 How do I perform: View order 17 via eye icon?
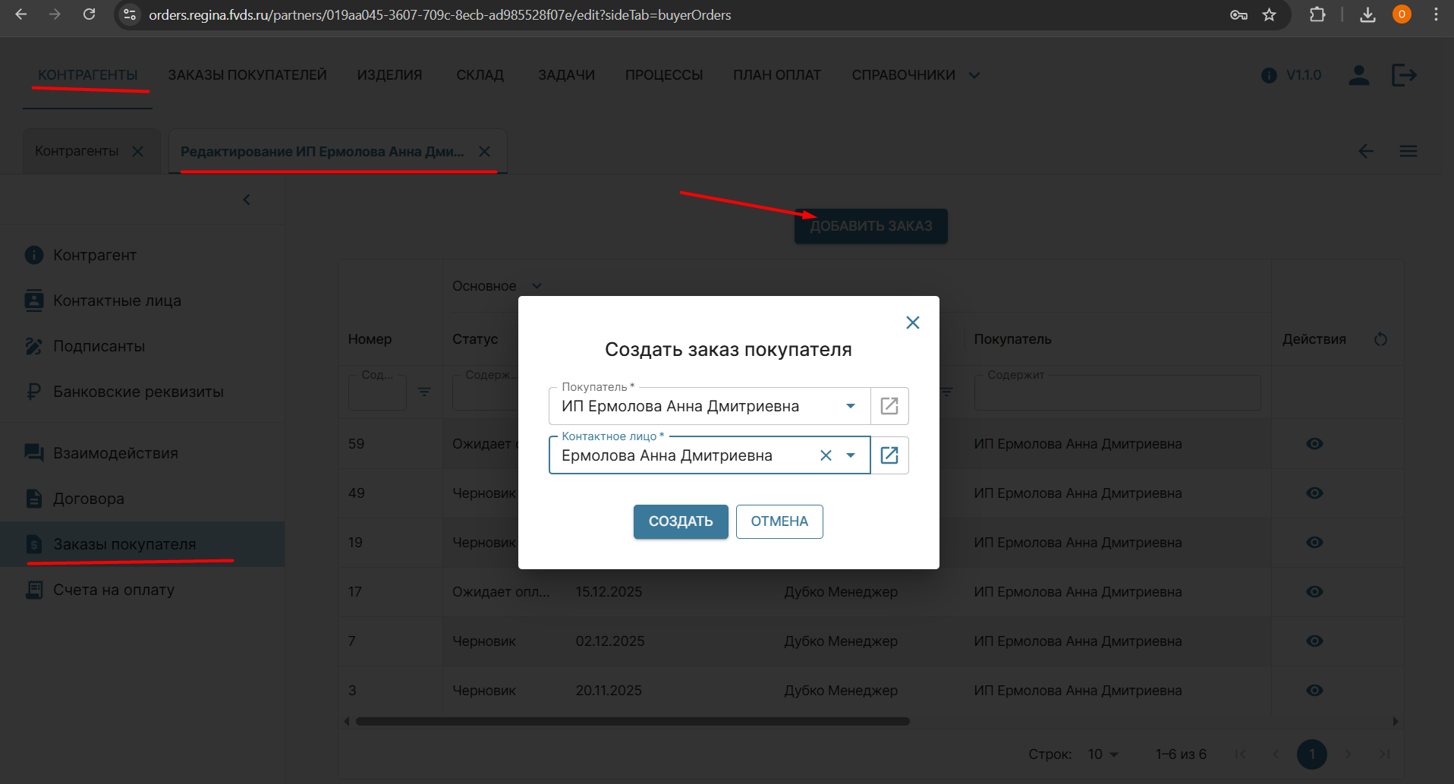(1314, 592)
